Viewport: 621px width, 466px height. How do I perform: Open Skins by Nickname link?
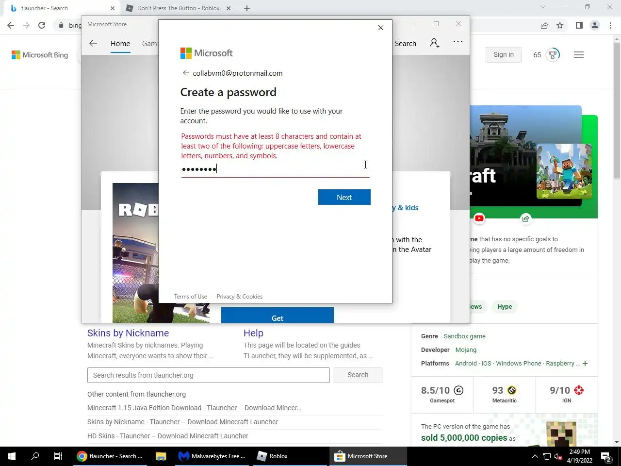tap(128, 333)
